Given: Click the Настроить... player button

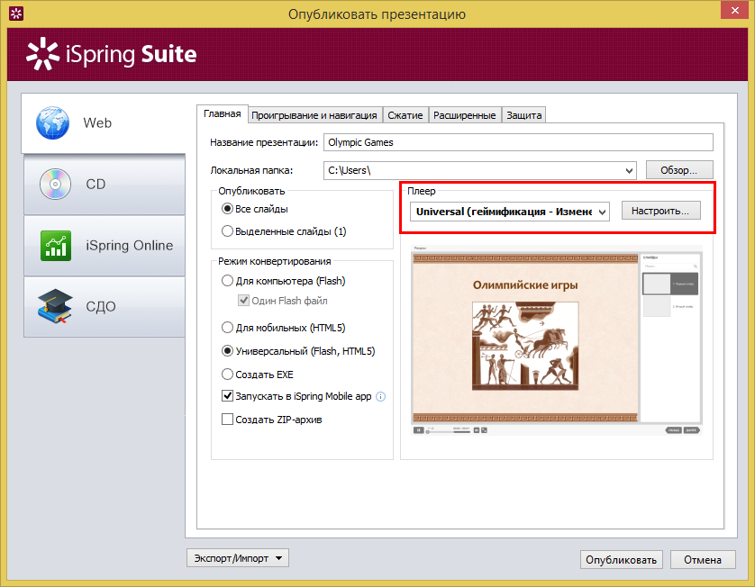Looking at the screenshot, I should pos(660,211).
